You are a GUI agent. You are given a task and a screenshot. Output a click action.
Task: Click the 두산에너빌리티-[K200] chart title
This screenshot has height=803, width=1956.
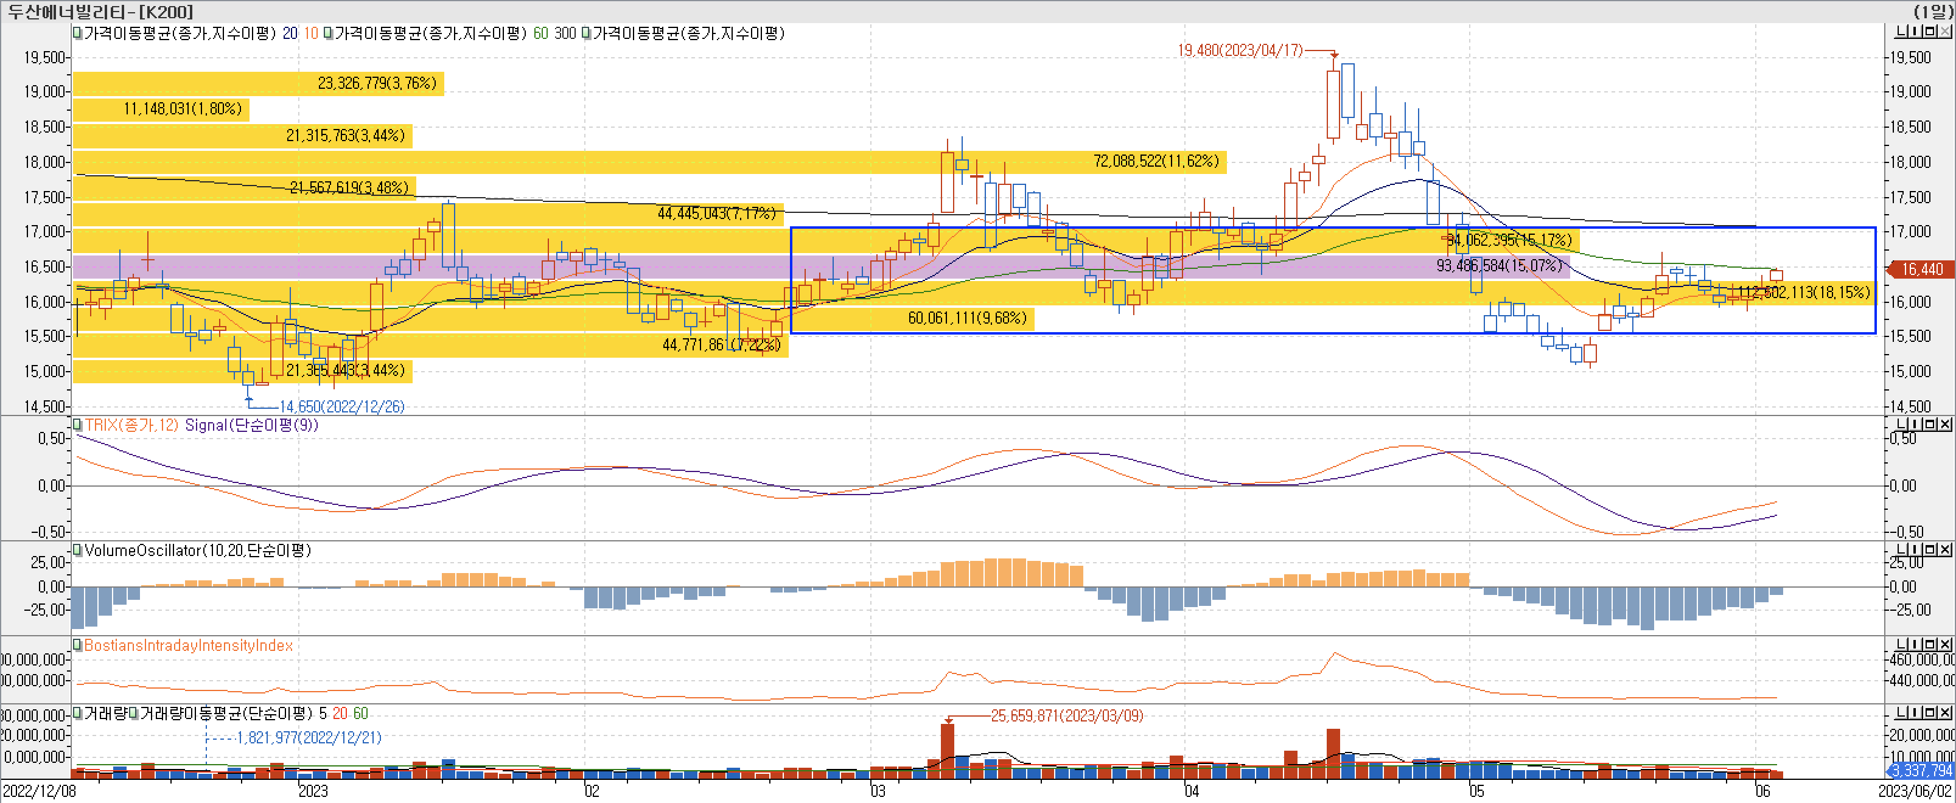coord(99,12)
